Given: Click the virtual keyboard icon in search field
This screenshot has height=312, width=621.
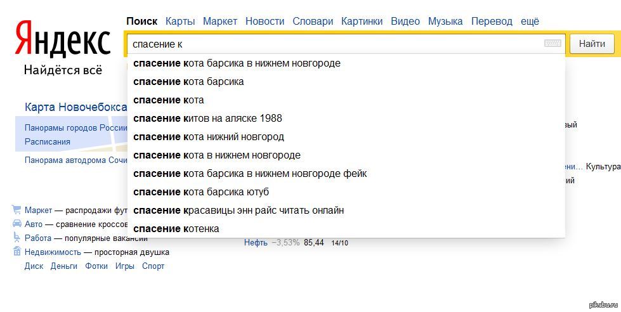Looking at the screenshot, I should pos(552,44).
